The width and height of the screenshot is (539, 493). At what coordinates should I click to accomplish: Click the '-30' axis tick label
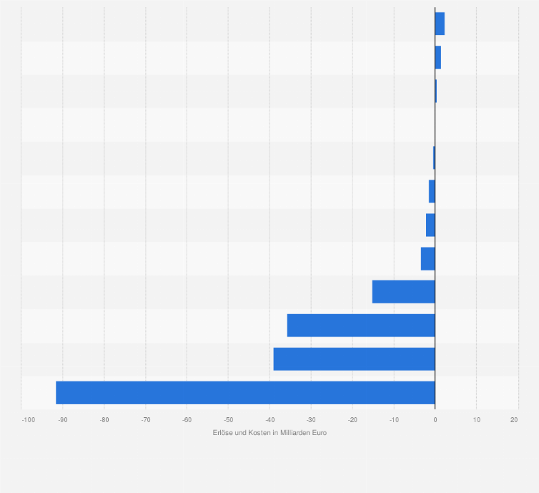point(311,420)
